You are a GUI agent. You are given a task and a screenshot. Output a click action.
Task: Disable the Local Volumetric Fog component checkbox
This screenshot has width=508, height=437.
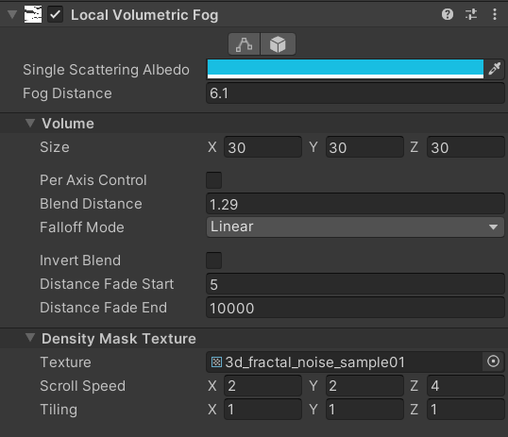pyautogui.click(x=56, y=14)
